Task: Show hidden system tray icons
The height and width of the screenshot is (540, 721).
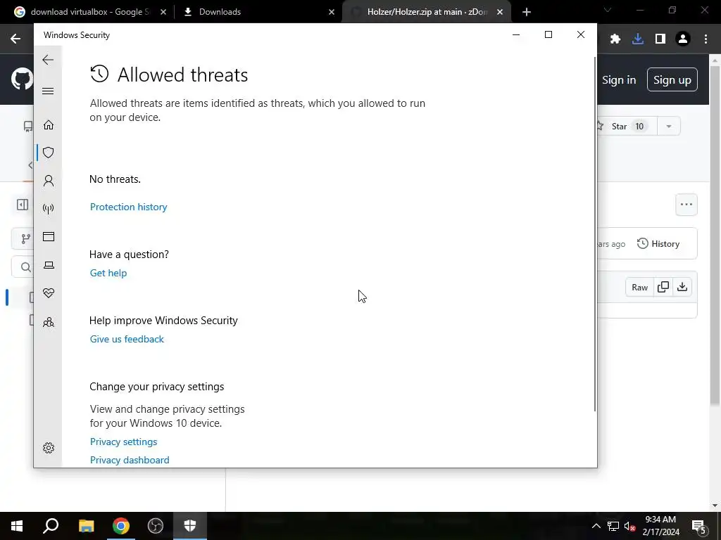Action: (x=596, y=526)
